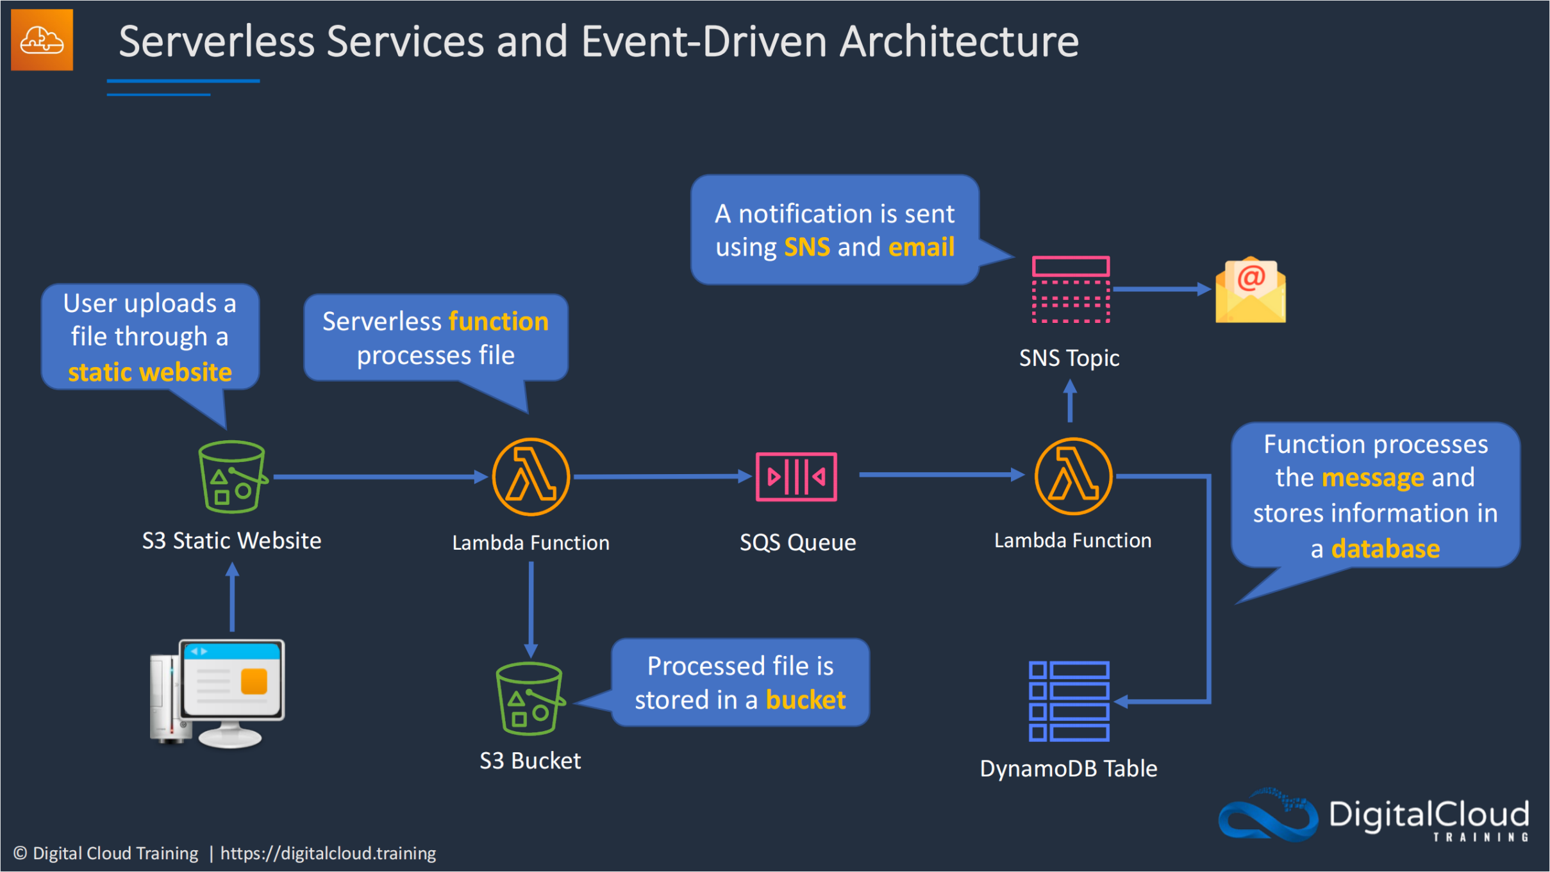Click the 'S3 Static Website' label

tap(232, 541)
